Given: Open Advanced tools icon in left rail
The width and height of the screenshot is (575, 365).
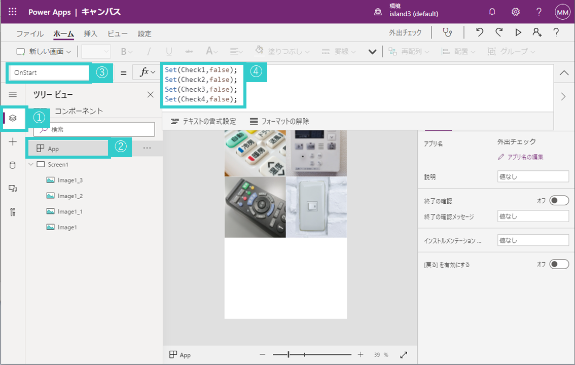Looking at the screenshot, I should [x=13, y=212].
